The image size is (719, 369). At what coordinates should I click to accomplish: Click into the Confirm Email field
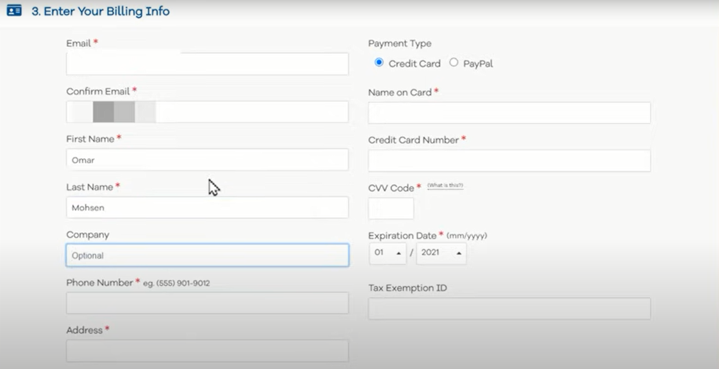coord(207,112)
